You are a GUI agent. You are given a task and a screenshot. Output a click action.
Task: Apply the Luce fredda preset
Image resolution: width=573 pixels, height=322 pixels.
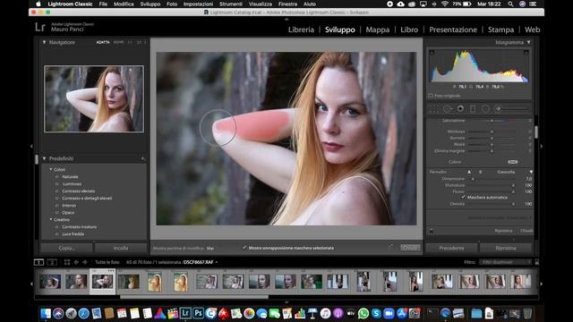73,234
